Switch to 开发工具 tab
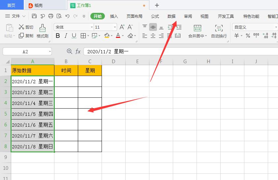Viewport: 278px width, 180px height. pos(226,16)
